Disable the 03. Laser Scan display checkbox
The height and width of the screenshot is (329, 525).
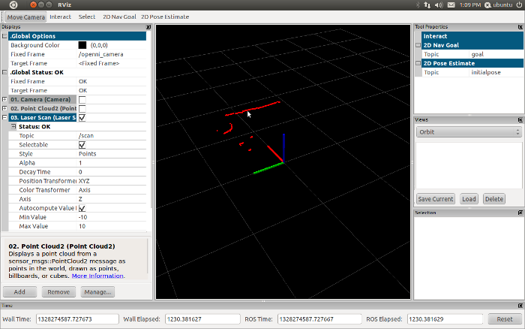(82, 118)
